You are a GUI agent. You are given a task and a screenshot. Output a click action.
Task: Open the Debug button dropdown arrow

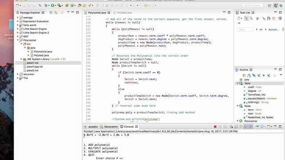click(49, 6)
